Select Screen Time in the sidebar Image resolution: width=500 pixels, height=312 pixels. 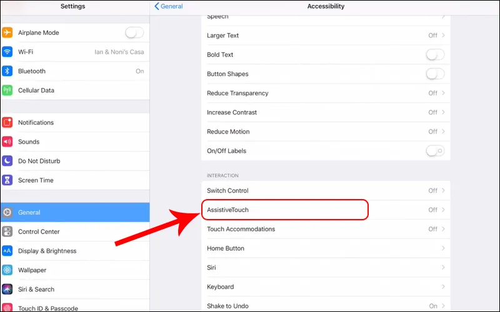click(x=75, y=180)
